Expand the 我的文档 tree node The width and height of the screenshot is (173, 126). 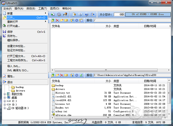click(5, 94)
